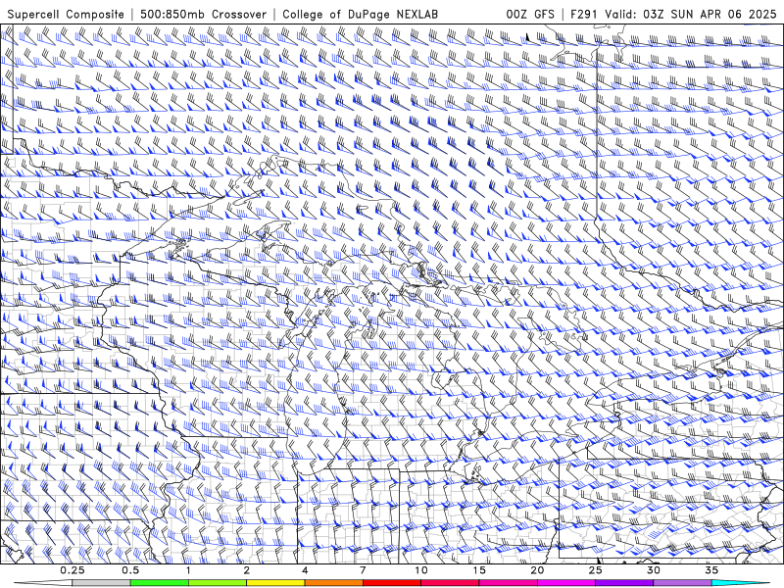
Task: Click the orange color bar segment
Action: (x=334, y=583)
